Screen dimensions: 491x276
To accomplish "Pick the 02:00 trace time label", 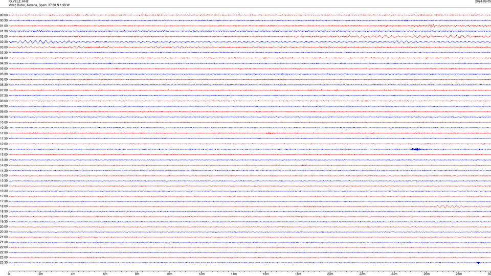I will click(x=4, y=36).
